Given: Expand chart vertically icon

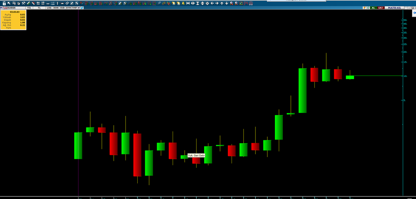Looking at the screenshot, I should pos(202,3).
